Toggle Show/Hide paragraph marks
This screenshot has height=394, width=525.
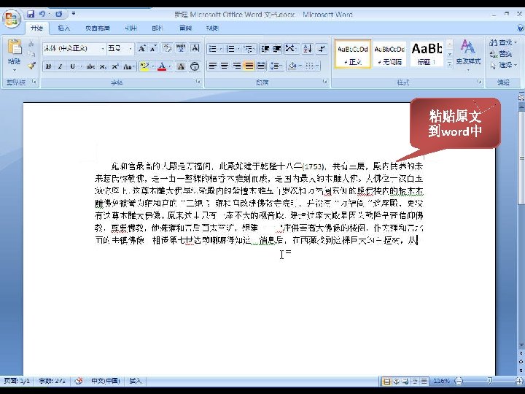322,49
